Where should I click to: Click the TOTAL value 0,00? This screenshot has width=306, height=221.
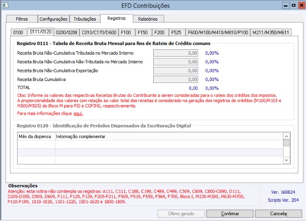pyautogui.click(x=193, y=88)
